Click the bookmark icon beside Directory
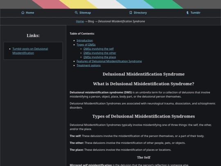Image resolution: width=221 pixels, height=166 pixels. tap(131, 13)
